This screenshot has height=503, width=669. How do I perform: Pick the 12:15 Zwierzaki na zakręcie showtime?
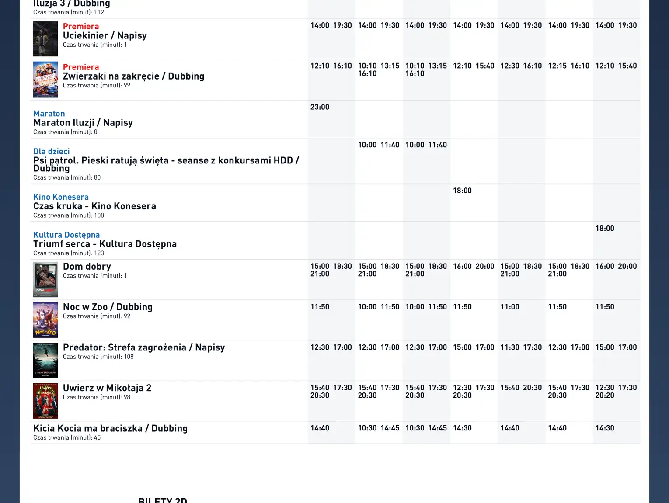(x=557, y=66)
